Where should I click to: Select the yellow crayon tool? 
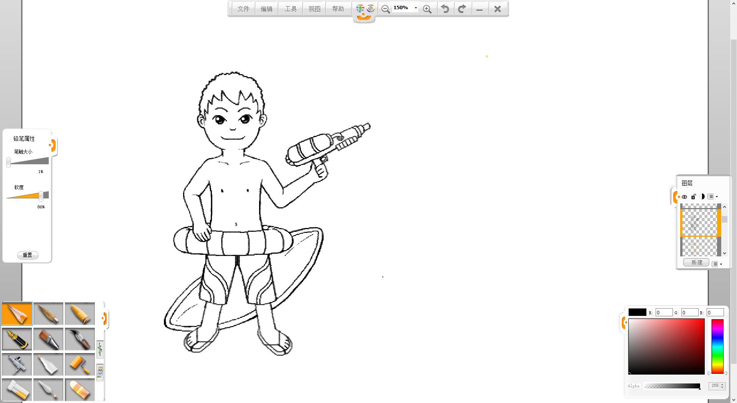(80, 314)
